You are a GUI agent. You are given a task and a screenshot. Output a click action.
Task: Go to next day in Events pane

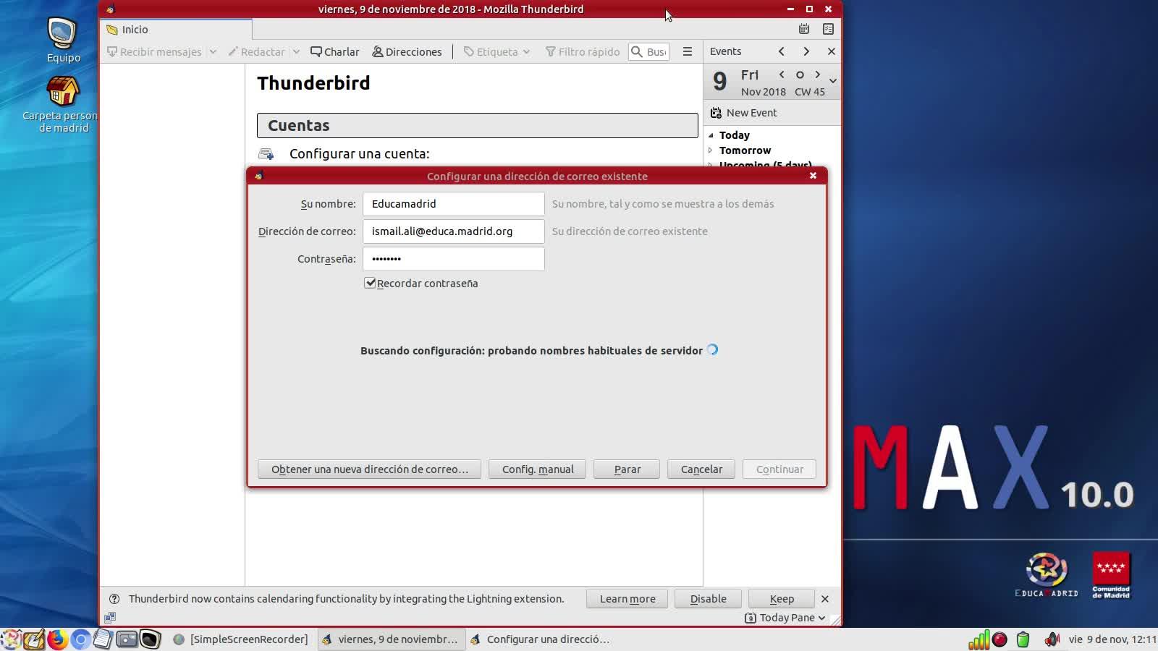(x=818, y=75)
